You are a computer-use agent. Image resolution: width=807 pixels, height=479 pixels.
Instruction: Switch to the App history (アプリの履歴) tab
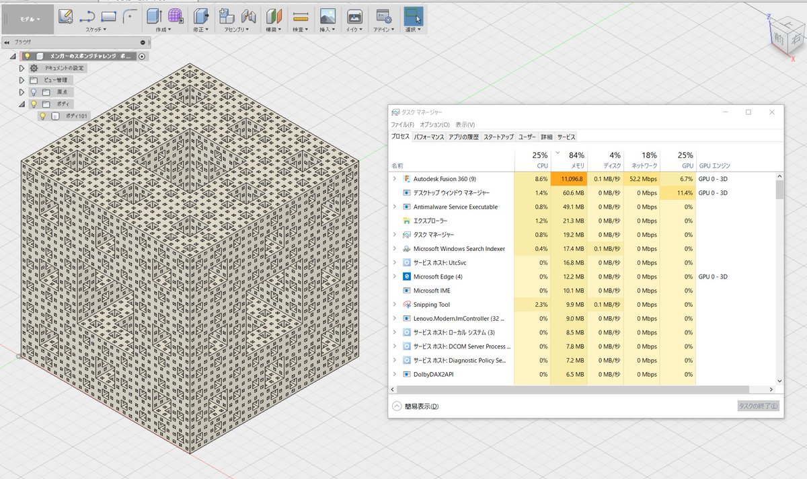click(463, 137)
